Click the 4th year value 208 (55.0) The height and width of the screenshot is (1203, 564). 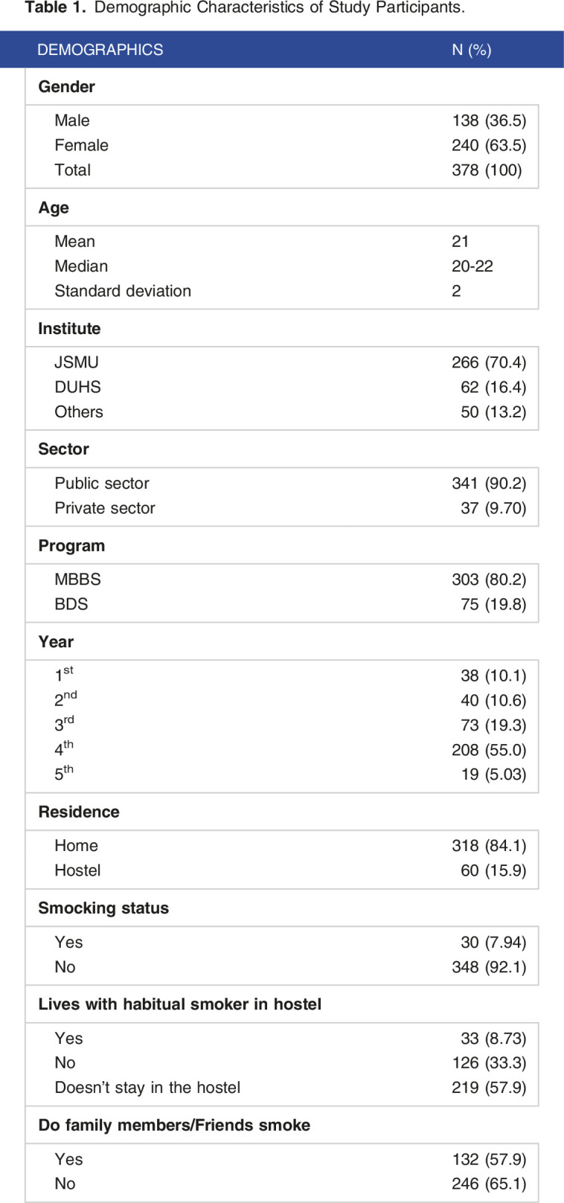(489, 750)
